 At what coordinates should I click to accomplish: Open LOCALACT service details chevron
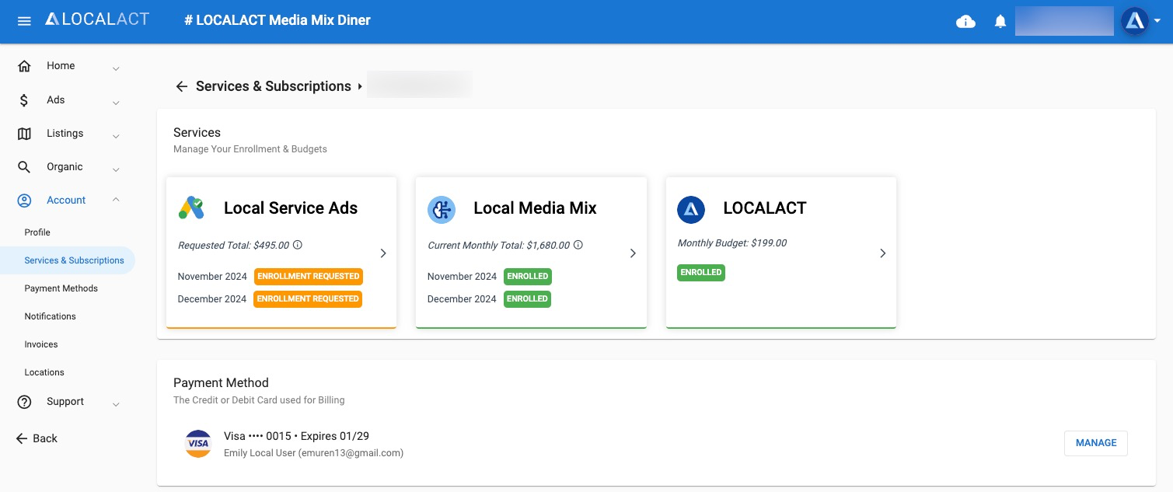[x=882, y=253]
